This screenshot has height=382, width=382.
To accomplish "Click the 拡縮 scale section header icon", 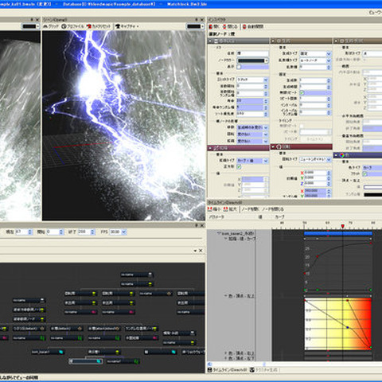I will pos(216,148).
